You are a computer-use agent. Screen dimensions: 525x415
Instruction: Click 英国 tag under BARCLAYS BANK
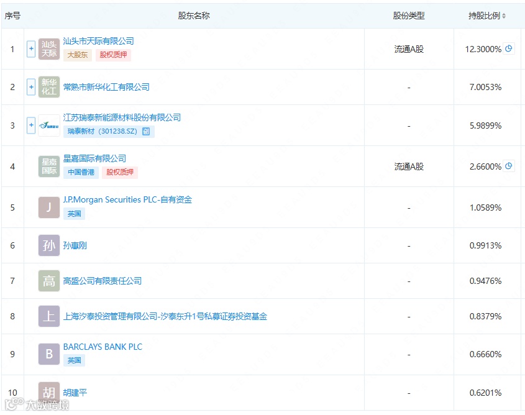[74, 360]
